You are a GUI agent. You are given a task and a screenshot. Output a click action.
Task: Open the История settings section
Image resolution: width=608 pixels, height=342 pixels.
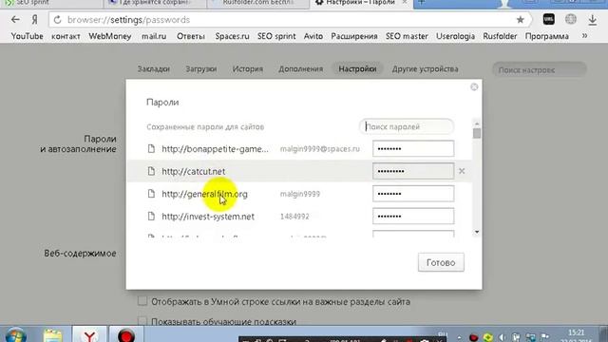click(x=248, y=69)
